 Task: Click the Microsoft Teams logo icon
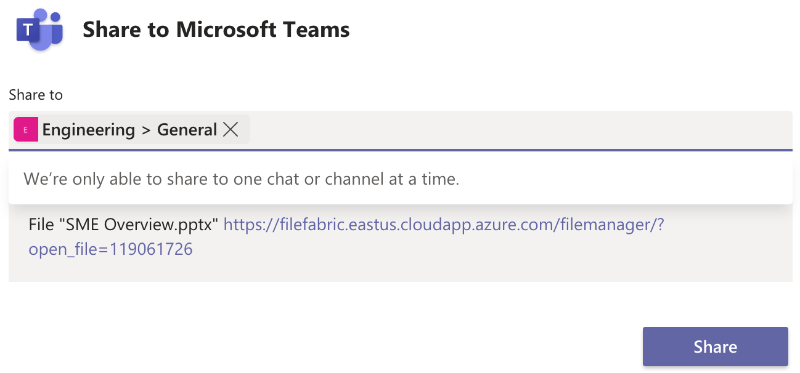pyautogui.click(x=39, y=30)
